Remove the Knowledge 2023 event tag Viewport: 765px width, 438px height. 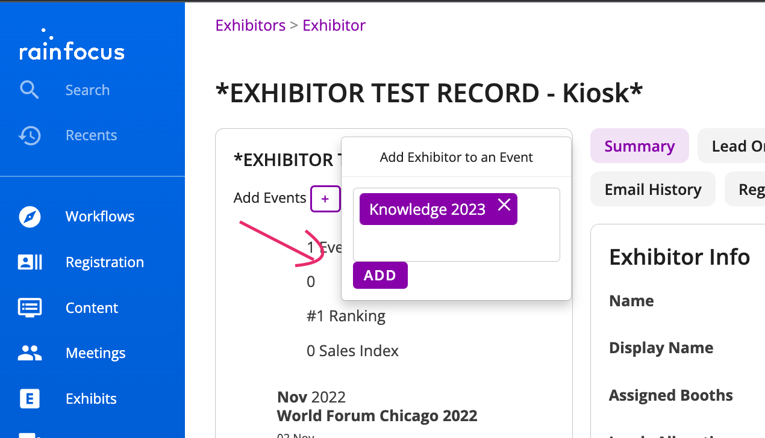pos(504,205)
